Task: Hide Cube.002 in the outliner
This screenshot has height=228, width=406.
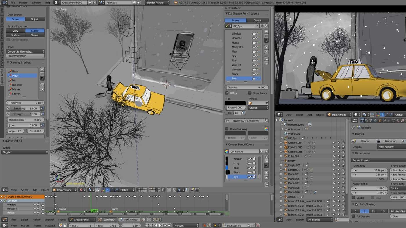Action: pyautogui.click(x=334, y=156)
